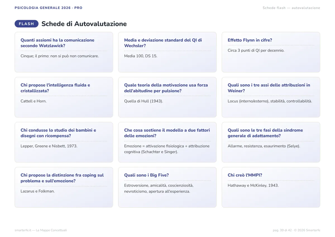Image resolution: width=335 pixels, height=237 pixels.
Task: Click the answer Hathaway e McKinley, 1943
Action: click(253, 185)
